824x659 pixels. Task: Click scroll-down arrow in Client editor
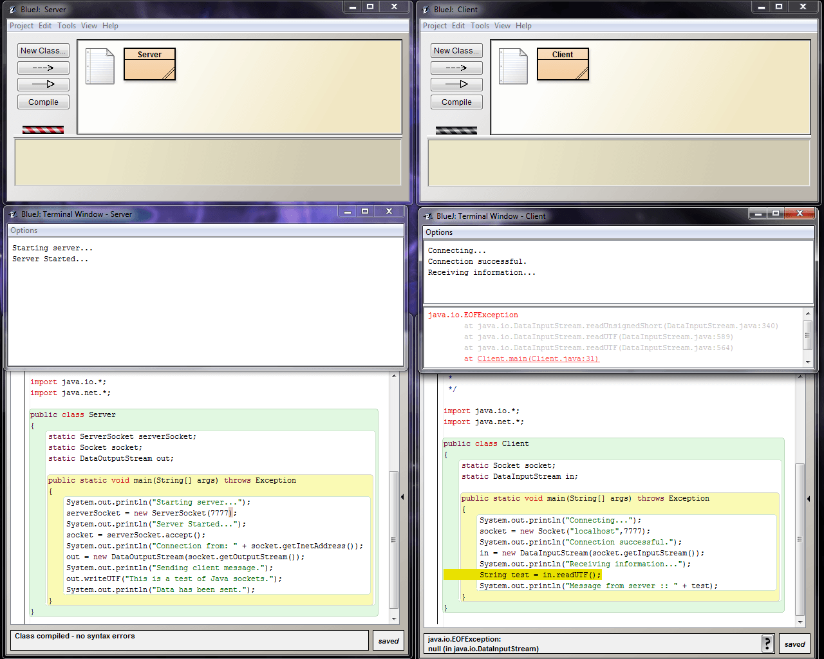pos(800,622)
